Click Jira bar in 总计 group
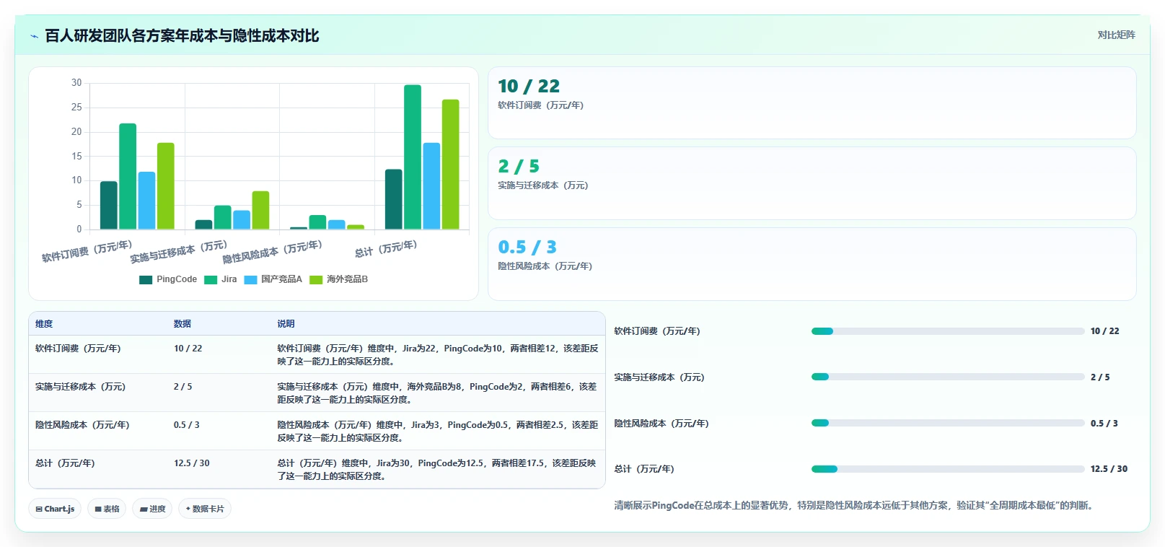This screenshot has width=1165, height=547. tap(413, 157)
